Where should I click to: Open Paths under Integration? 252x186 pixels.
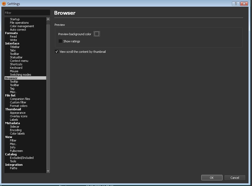[14, 168]
